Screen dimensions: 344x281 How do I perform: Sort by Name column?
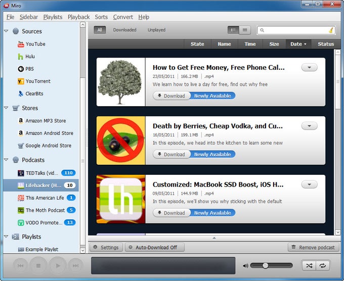[x=224, y=44]
